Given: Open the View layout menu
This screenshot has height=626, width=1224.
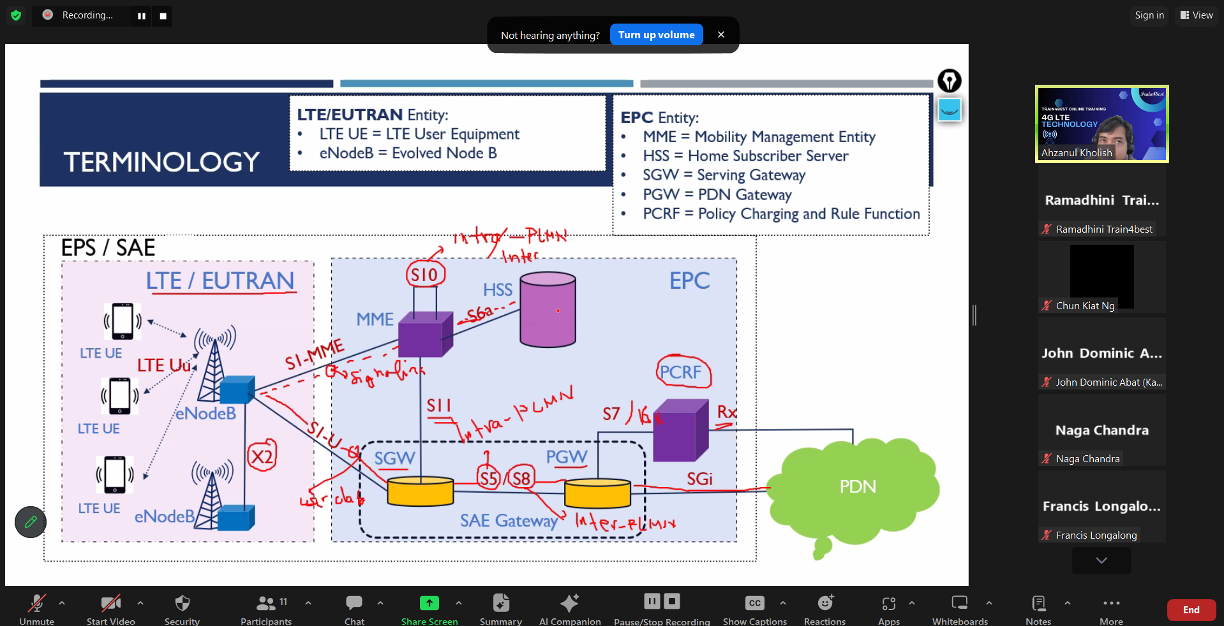Looking at the screenshot, I should point(1197,15).
